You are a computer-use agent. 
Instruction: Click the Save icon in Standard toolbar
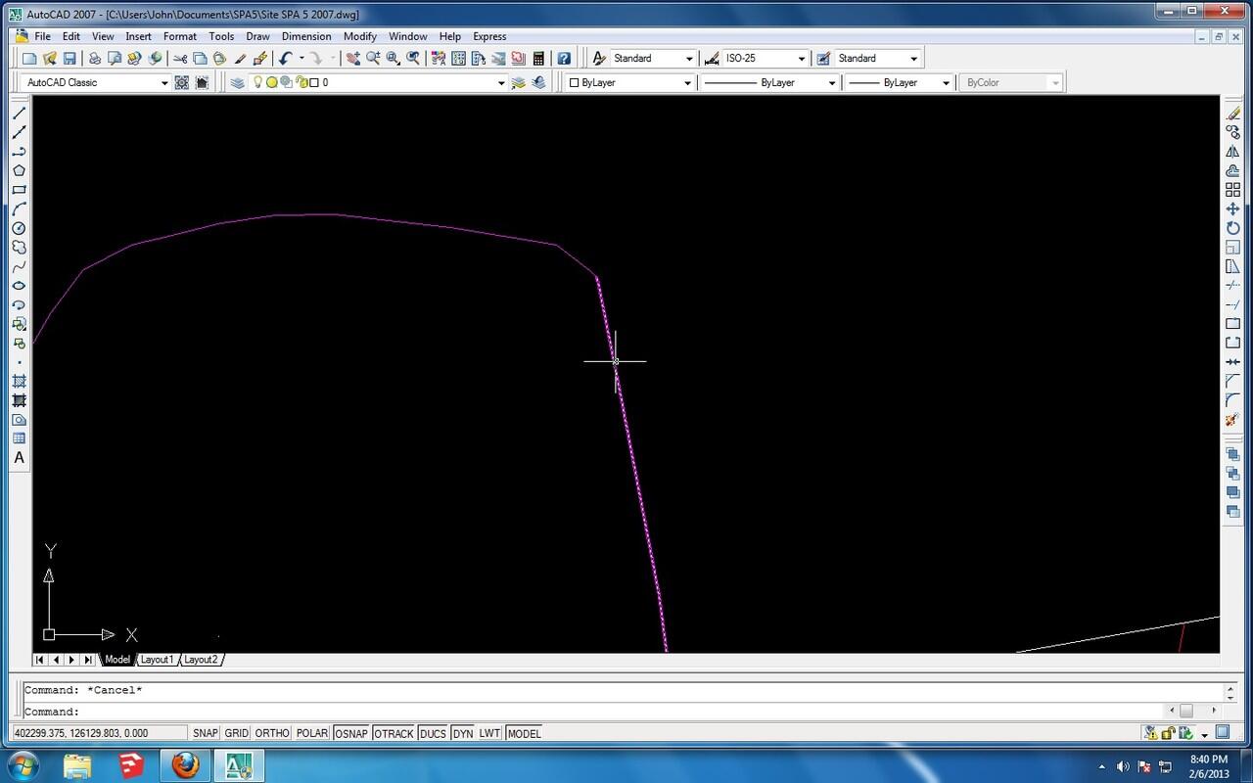[x=70, y=59]
